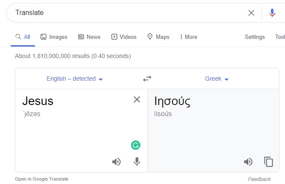Start voice search with microphone icon
This screenshot has width=285, height=184.
[x=272, y=13]
